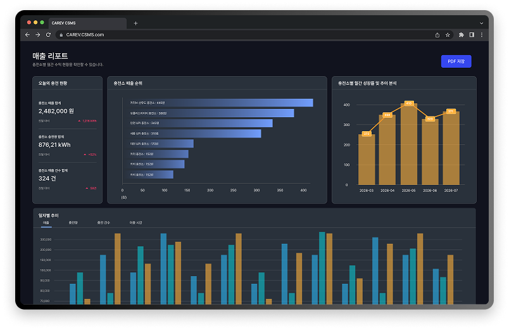Click the ranking bar labeled 310
The image size is (509, 330).
192,134
